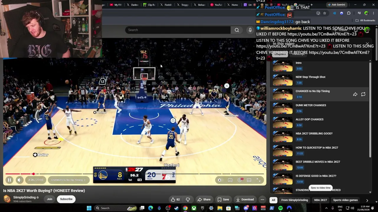Seek on the red video progress bar
Viewport: 378px width, 212px height.
pos(135,174)
